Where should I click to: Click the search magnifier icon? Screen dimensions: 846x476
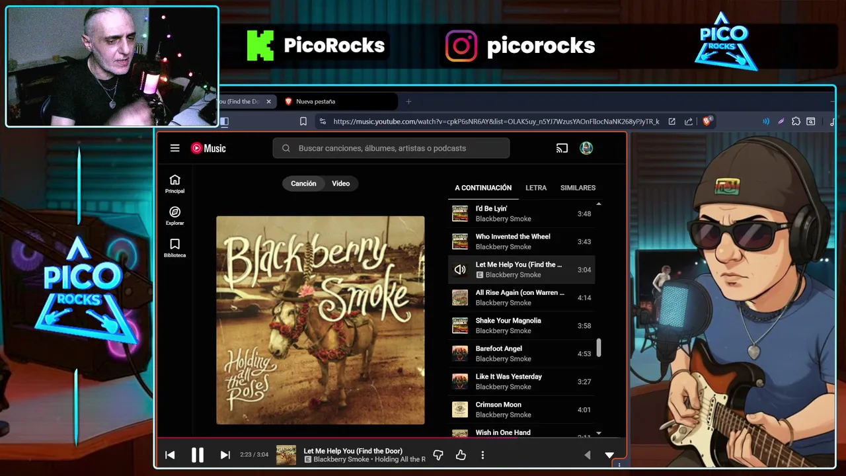286,148
